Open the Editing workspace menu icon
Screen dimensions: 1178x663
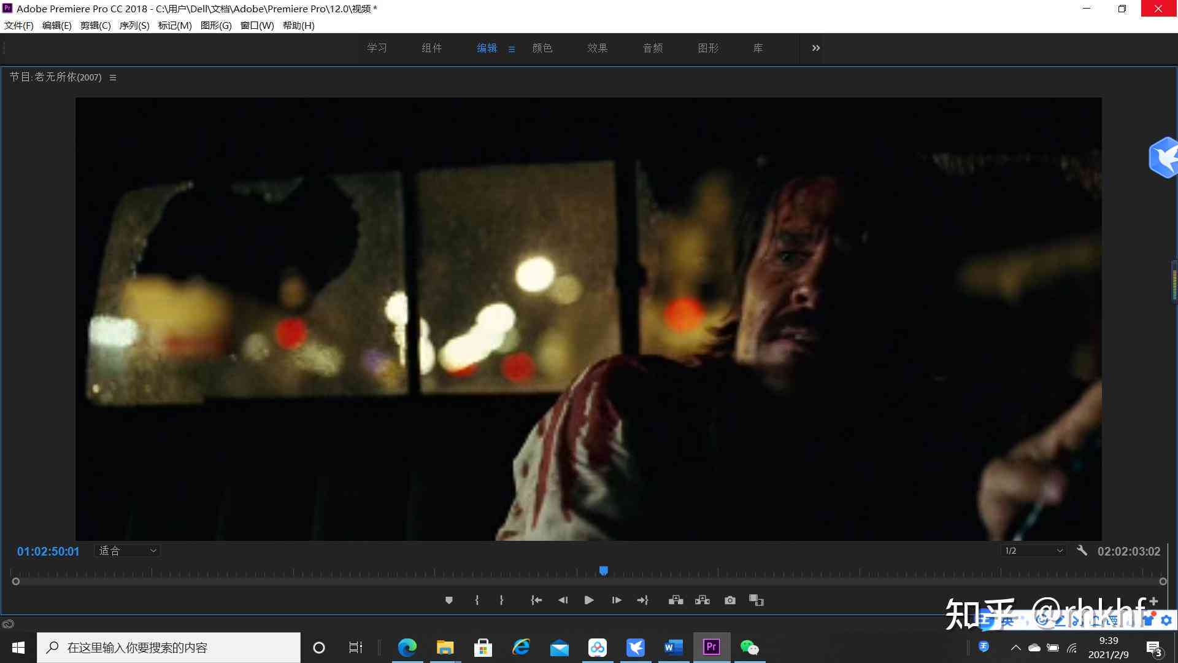pyautogui.click(x=512, y=49)
